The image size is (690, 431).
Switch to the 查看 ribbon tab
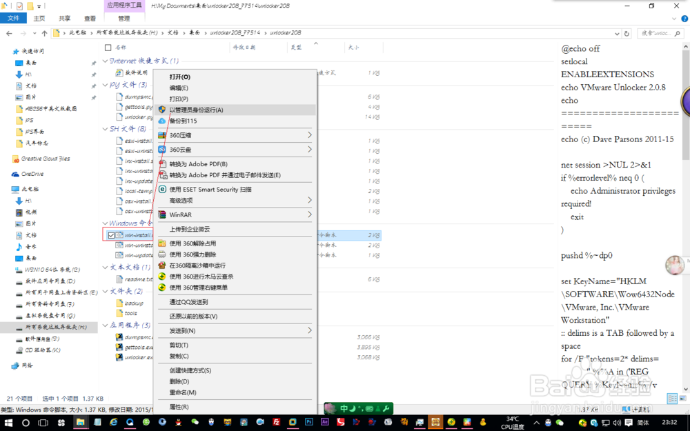point(90,18)
